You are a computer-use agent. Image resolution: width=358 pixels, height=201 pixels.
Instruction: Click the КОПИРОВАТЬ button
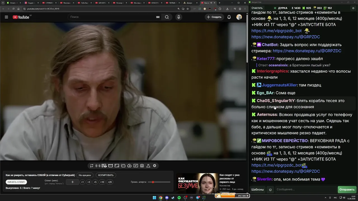pyautogui.click(x=106, y=175)
